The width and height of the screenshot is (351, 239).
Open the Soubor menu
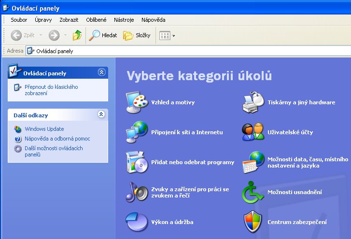[19, 20]
